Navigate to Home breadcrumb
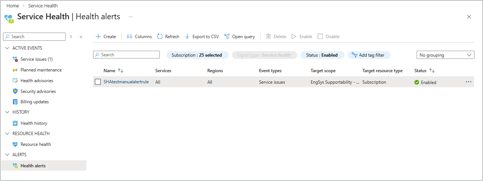Viewport: 483px width, 181px height. coord(13,6)
